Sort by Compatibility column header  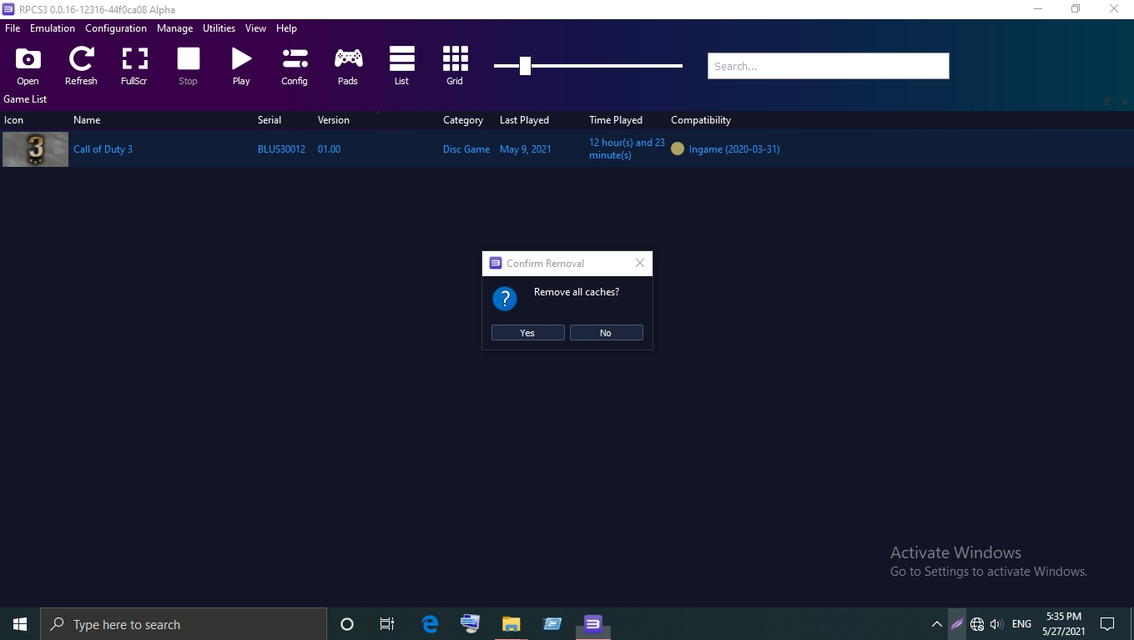tap(701, 120)
